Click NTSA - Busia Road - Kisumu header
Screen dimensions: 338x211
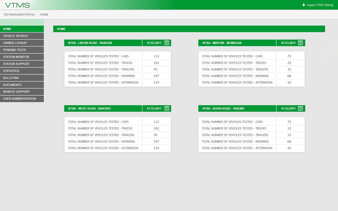[237, 108]
